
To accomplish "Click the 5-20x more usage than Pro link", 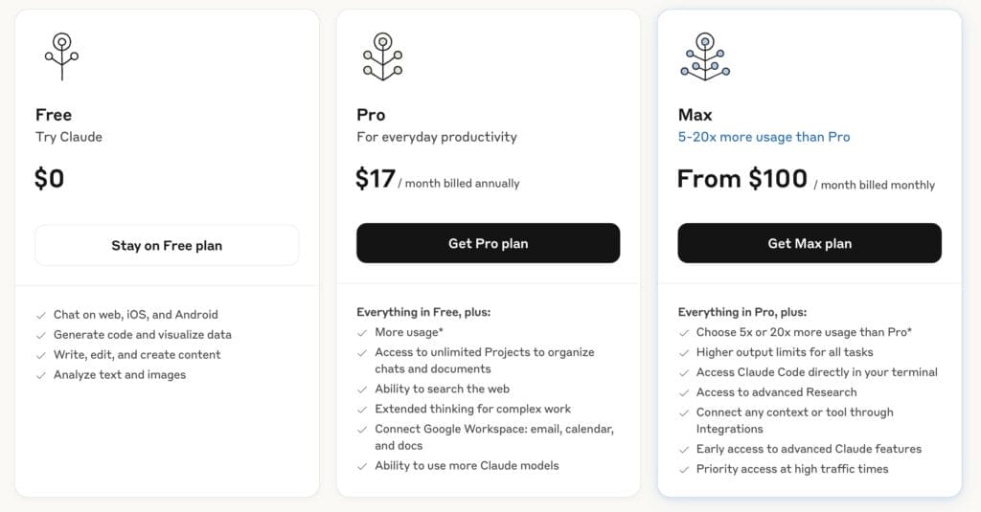I will 764,137.
